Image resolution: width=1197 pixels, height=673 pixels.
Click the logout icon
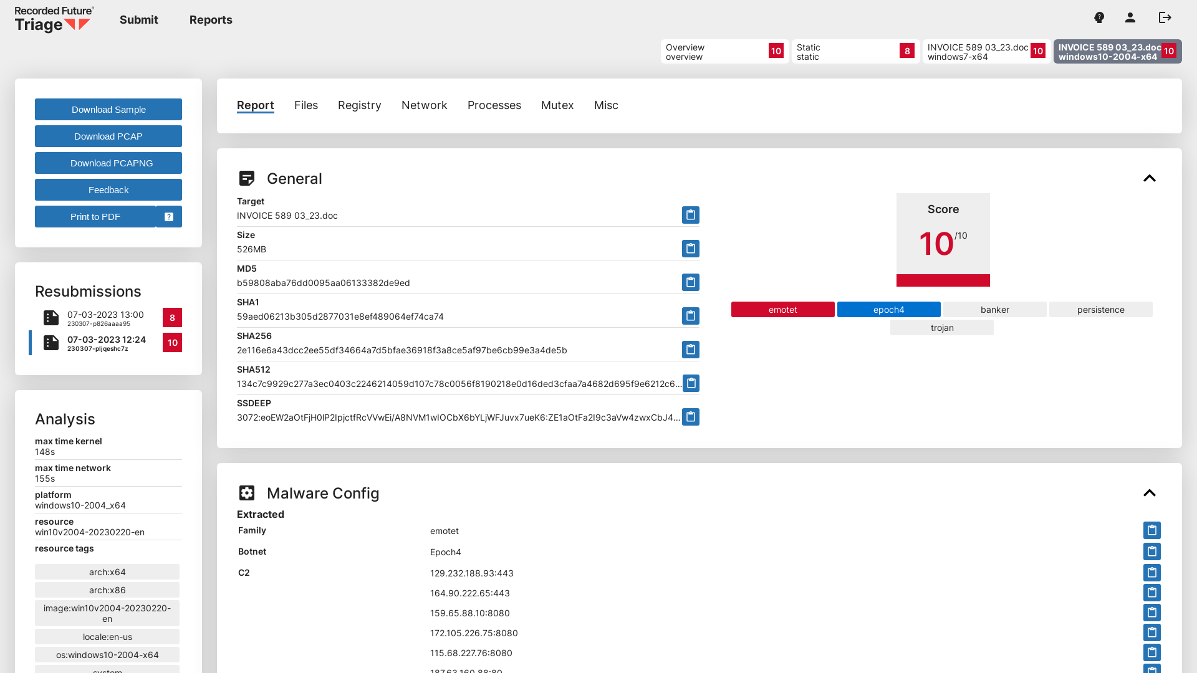click(1165, 17)
